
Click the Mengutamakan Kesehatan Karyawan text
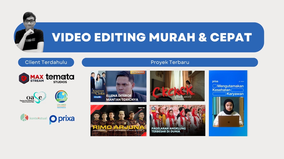[228, 90]
